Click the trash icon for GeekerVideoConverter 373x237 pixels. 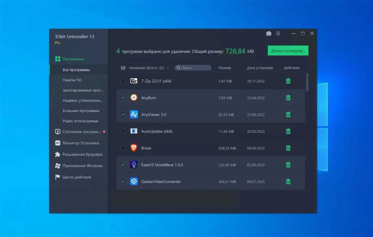coord(288,181)
